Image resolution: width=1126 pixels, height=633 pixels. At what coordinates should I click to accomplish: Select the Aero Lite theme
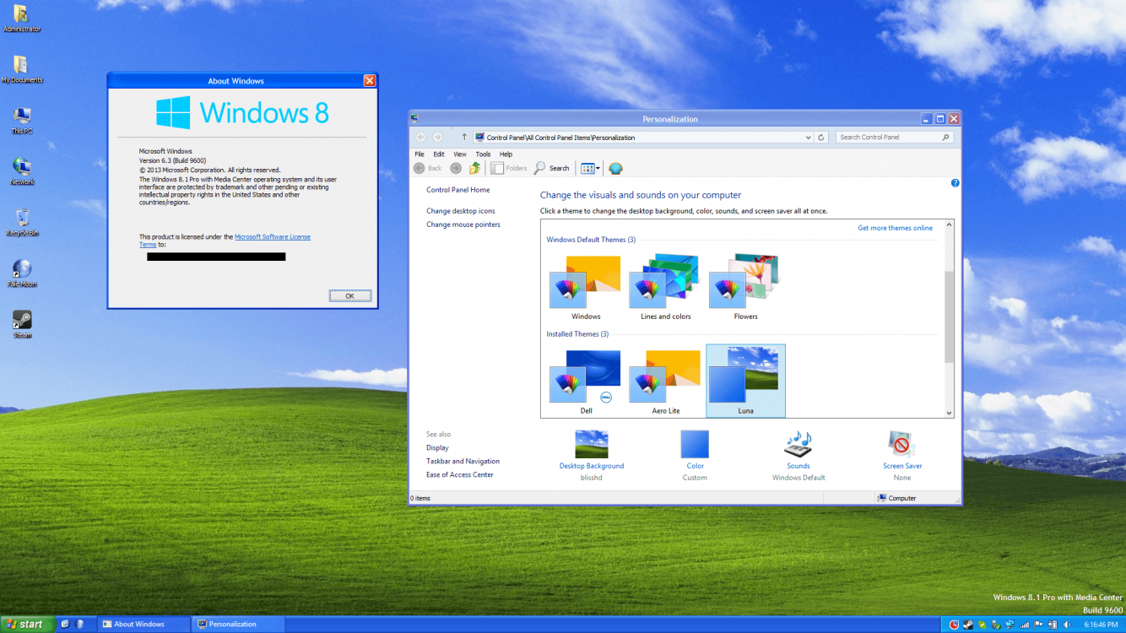point(665,381)
